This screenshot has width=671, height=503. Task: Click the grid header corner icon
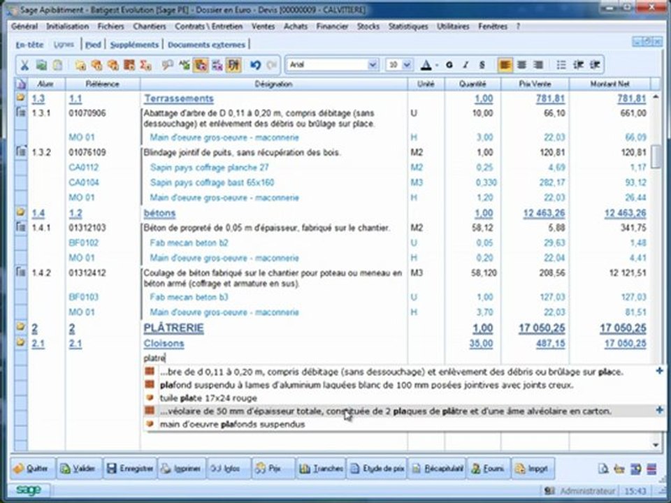tap(20, 84)
